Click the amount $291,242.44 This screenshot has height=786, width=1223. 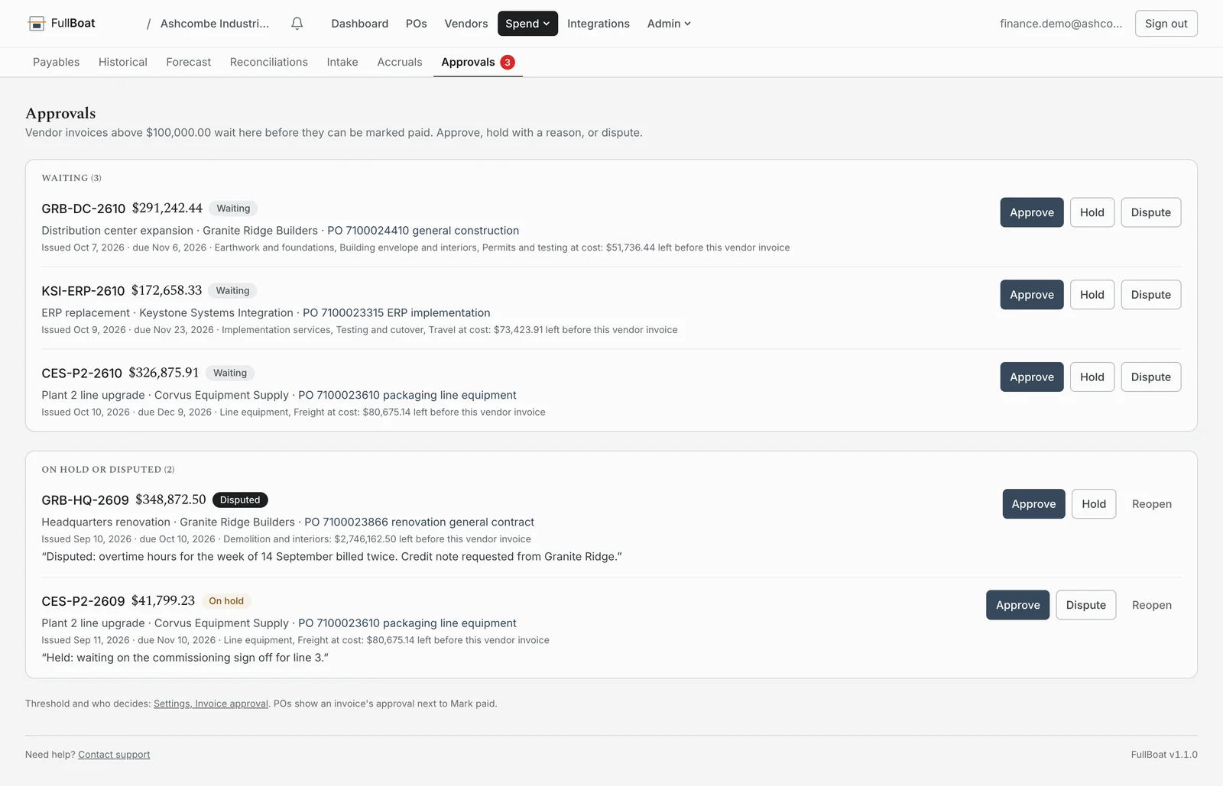167,209
